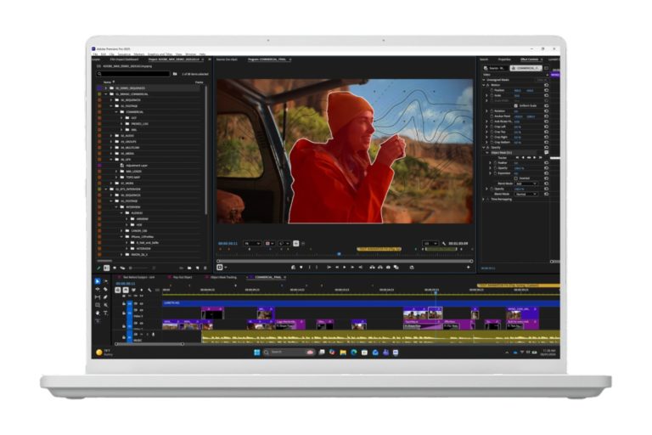Screen dimensions: 652x435
Task: Click the Comparison View icon in Program Monitor
Action: tap(396, 268)
